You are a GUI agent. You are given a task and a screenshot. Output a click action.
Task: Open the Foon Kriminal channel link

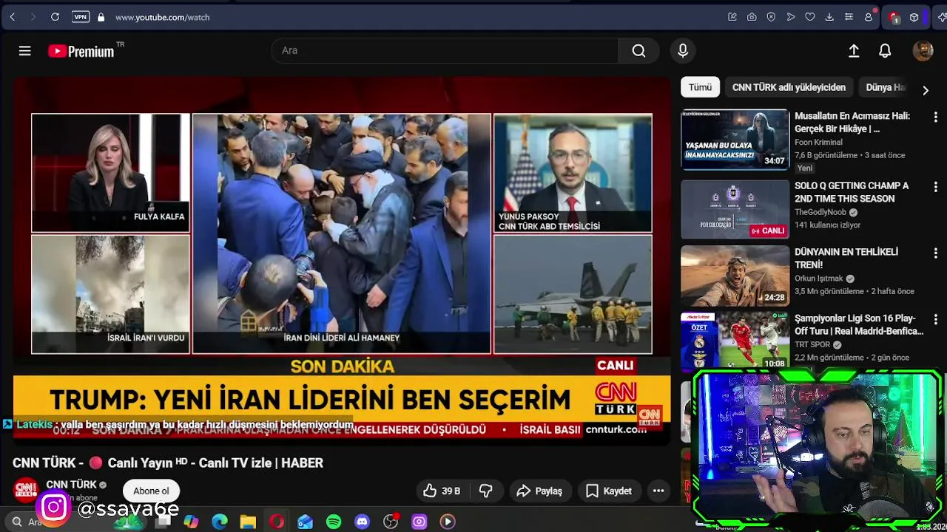(818, 142)
